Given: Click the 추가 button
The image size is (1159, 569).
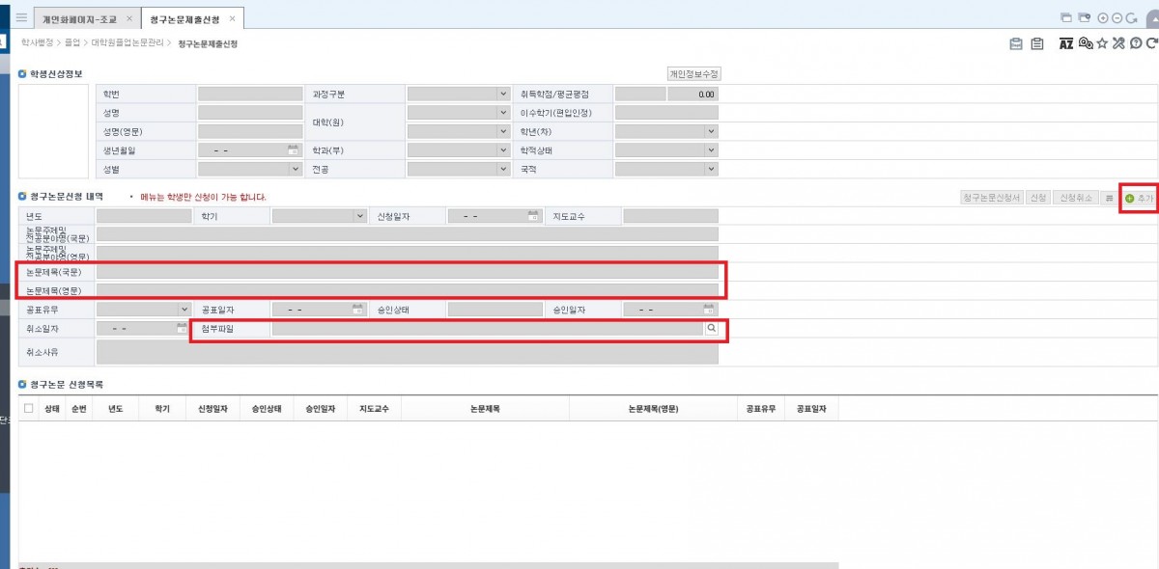Looking at the screenshot, I should point(1138,198).
